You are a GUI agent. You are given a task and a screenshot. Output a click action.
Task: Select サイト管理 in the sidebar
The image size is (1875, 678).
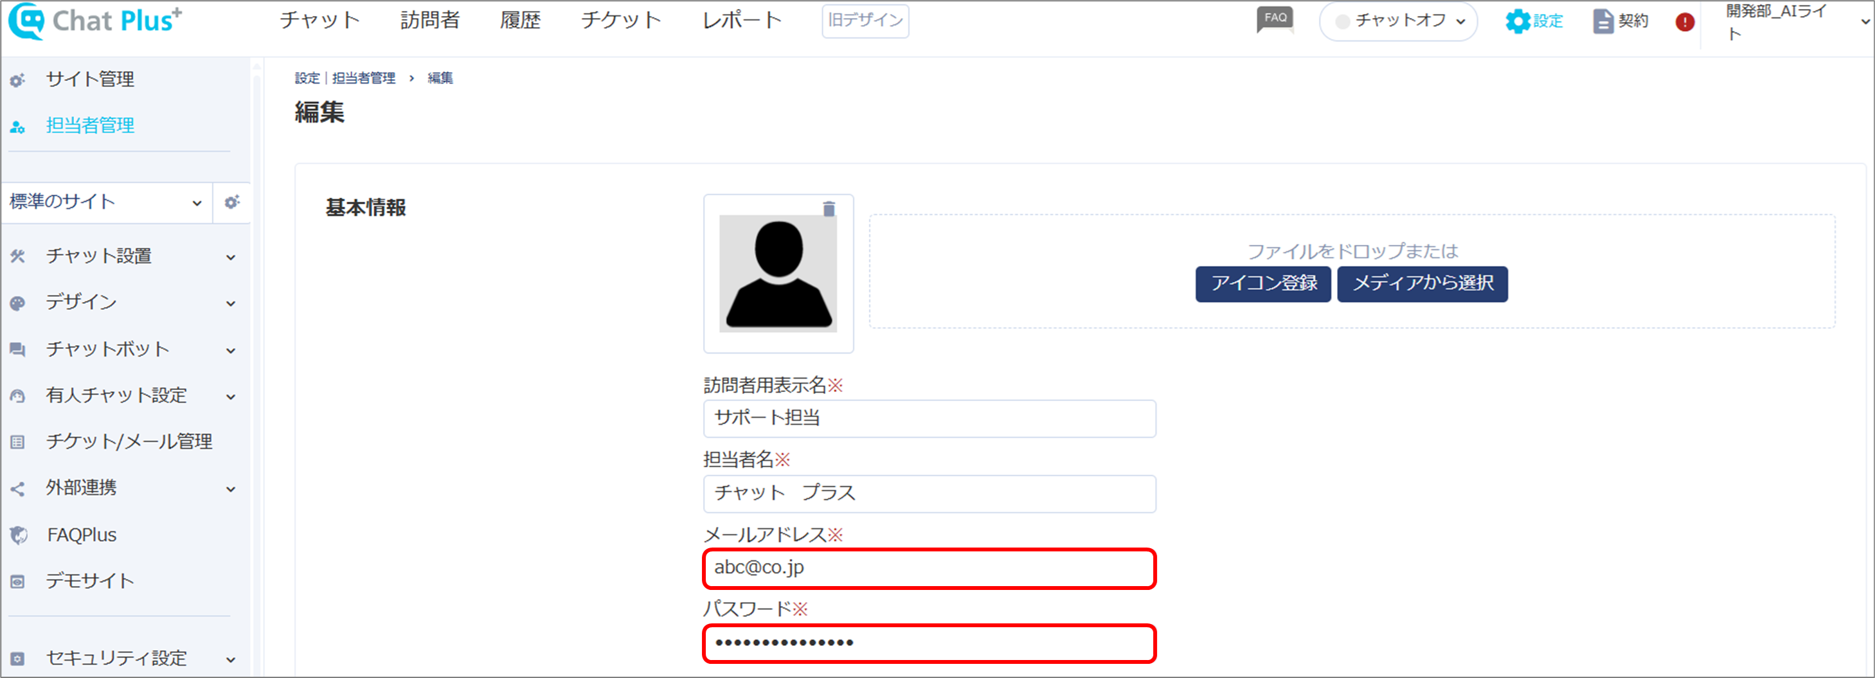point(89,79)
